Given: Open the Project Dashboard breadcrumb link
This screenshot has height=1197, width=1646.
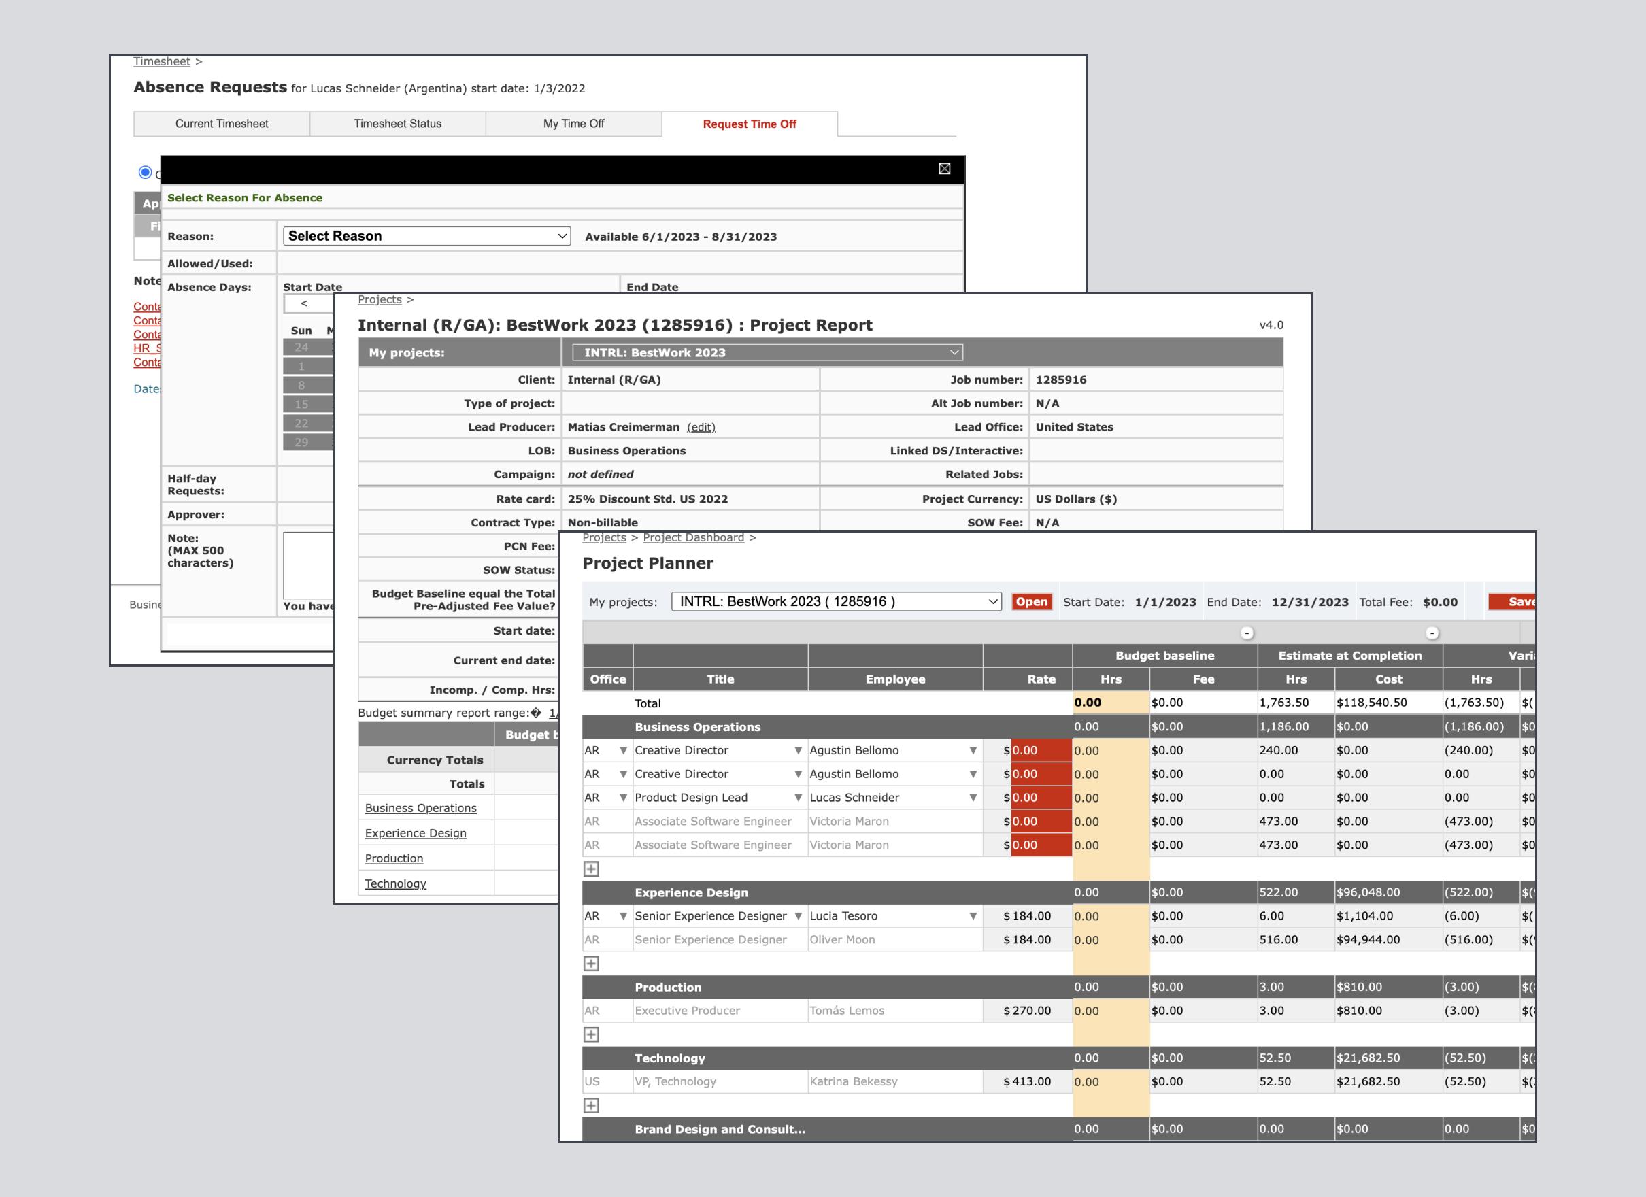Looking at the screenshot, I should pos(693,537).
